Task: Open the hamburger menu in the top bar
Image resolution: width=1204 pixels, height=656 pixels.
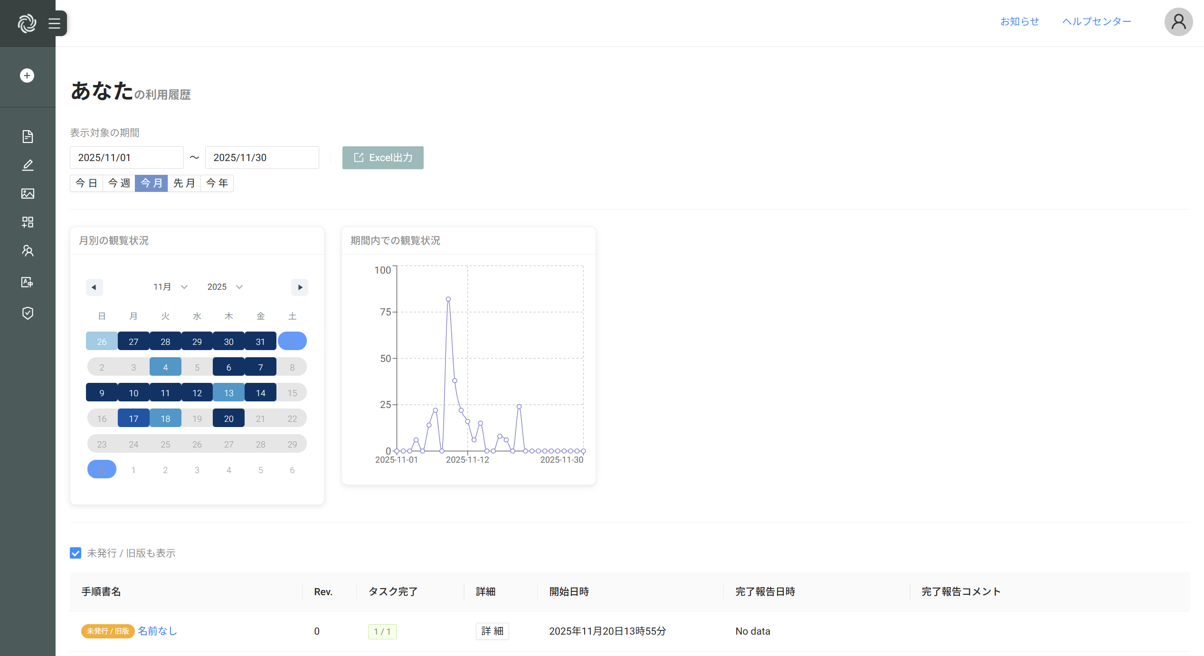Action: tap(54, 23)
